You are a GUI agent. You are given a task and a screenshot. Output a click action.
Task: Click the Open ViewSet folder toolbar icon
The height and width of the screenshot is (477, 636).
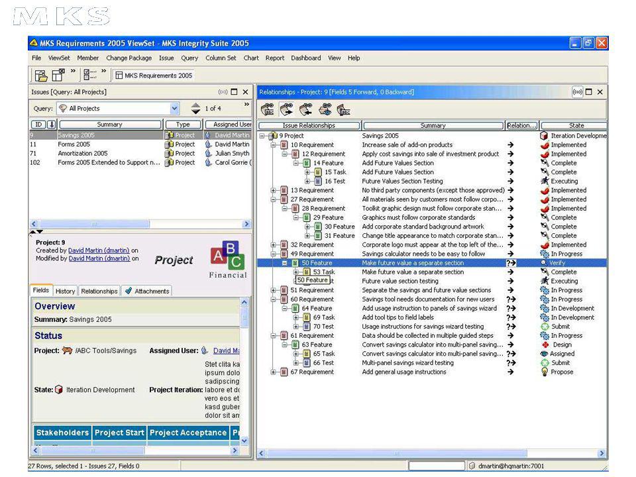pos(40,75)
